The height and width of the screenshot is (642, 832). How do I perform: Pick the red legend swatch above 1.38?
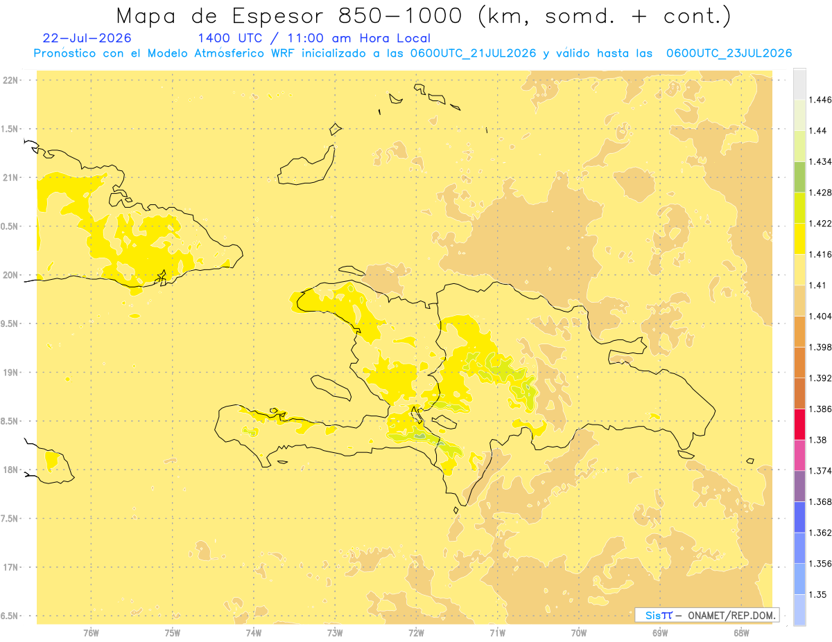point(799,424)
